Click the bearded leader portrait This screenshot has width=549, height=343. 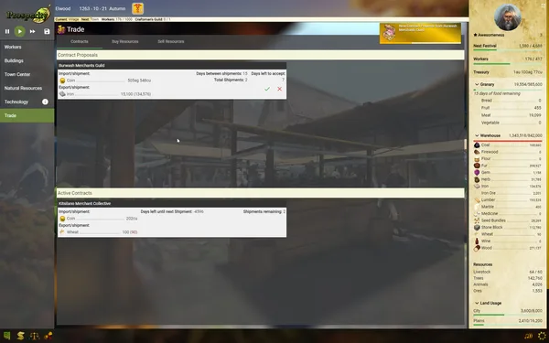[x=507, y=16]
